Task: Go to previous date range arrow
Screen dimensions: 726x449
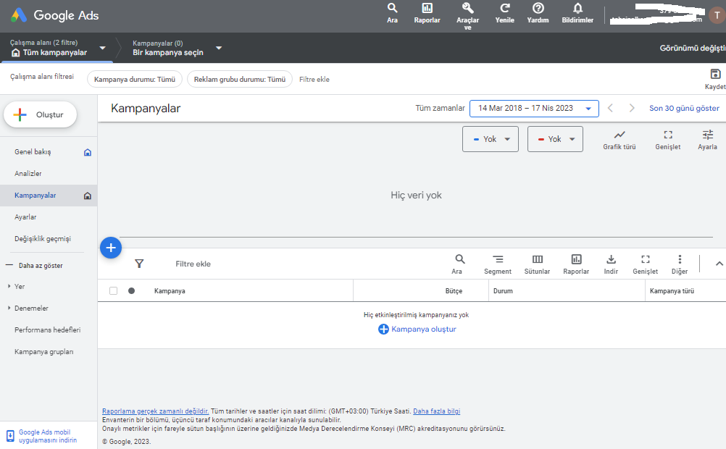Action: pos(610,109)
